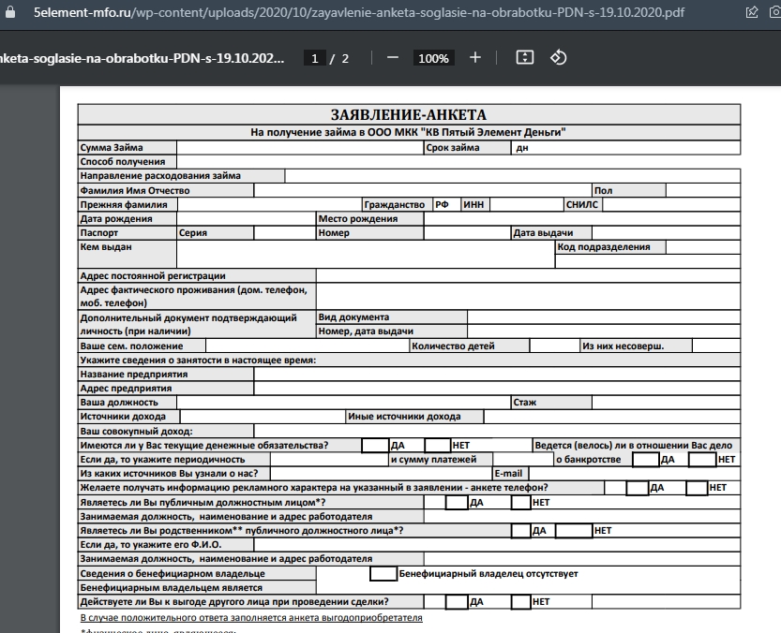
Task: Tick ДА box for текущие денежные обязательства
Action: click(374, 446)
